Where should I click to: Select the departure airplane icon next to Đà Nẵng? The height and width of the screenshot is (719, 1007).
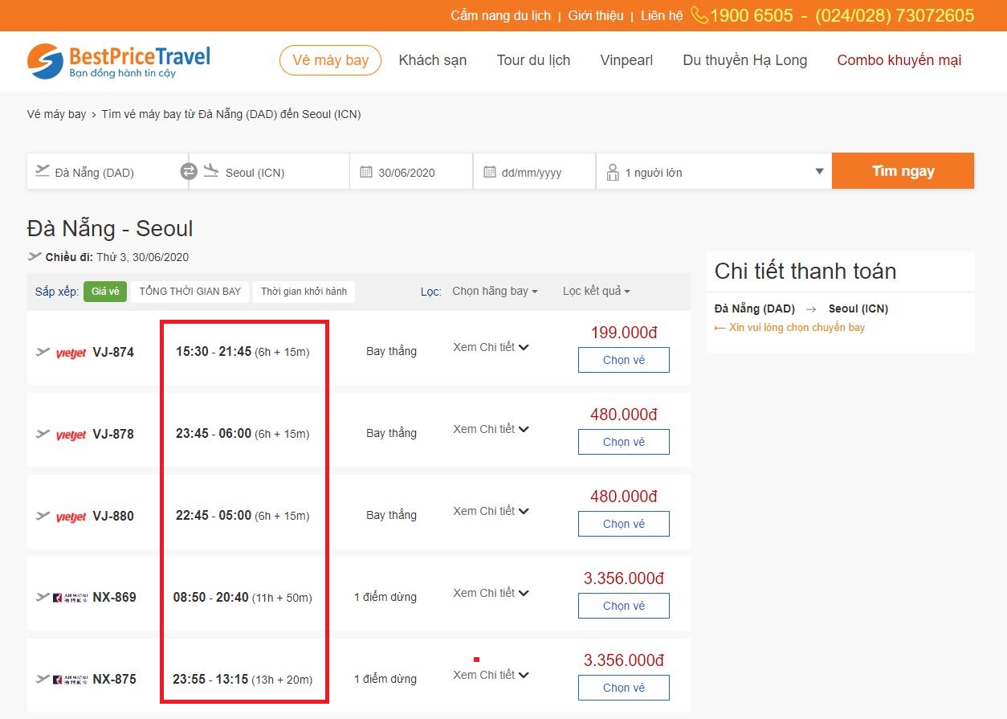[x=43, y=170]
